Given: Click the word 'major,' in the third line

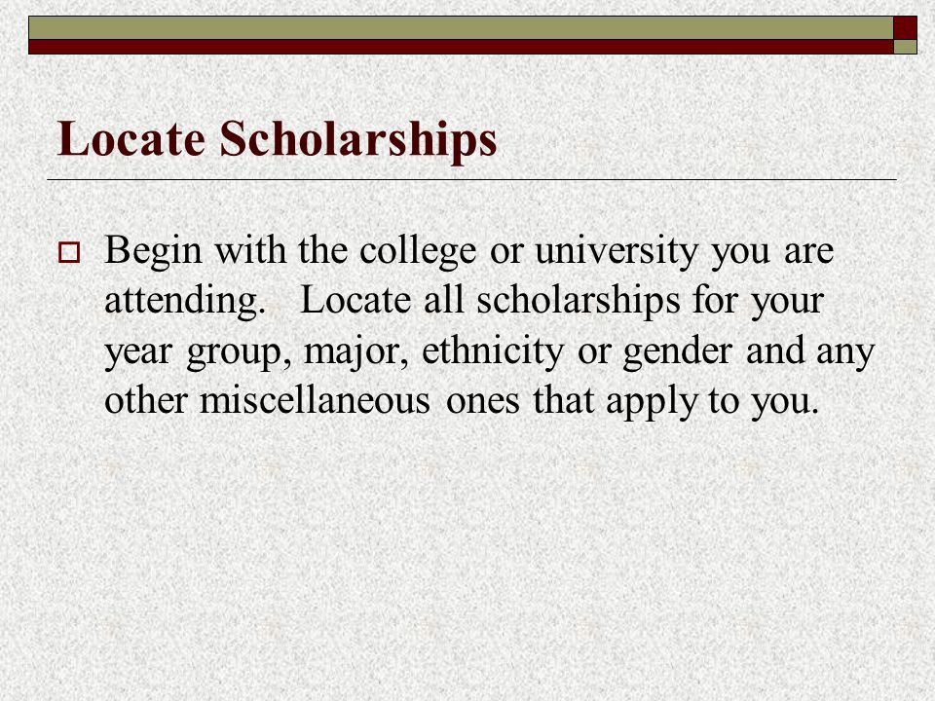Looking at the screenshot, I should (x=356, y=352).
